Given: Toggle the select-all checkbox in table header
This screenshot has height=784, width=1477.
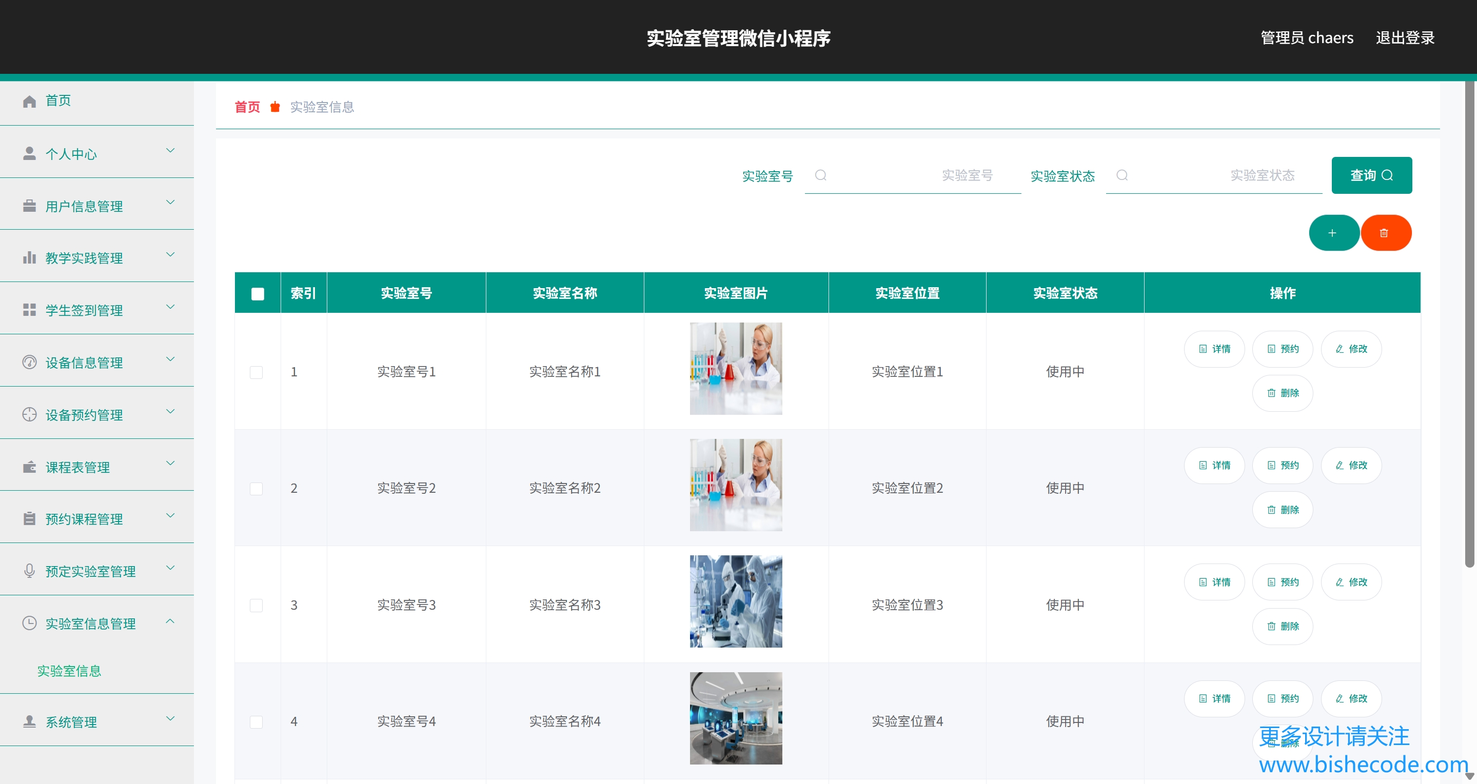Looking at the screenshot, I should pyautogui.click(x=258, y=293).
